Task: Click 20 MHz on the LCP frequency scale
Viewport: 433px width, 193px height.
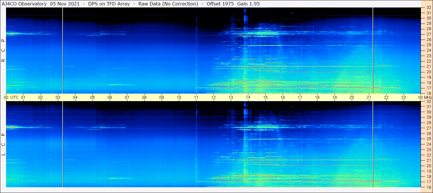Action: pyautogui.click(x=428, y=166)
